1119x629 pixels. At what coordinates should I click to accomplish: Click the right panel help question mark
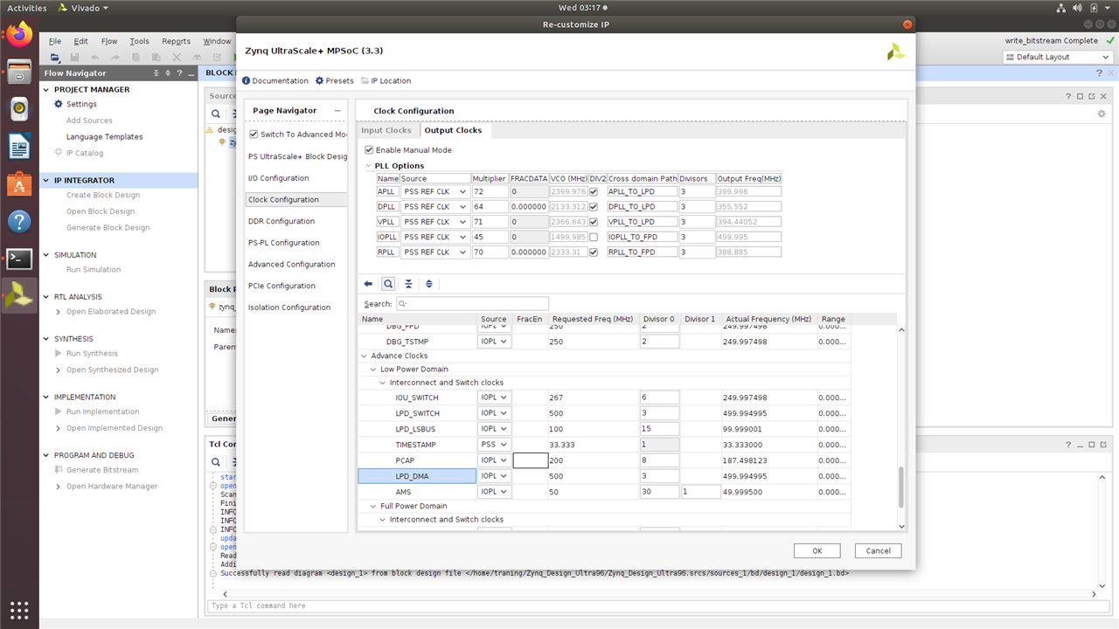(x=1068, y=96)
